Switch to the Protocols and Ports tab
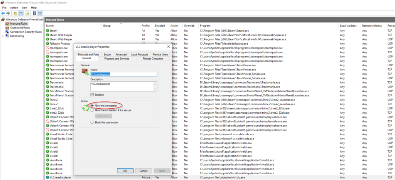Screen dimensions: 395x180 (x=88, y=55)
